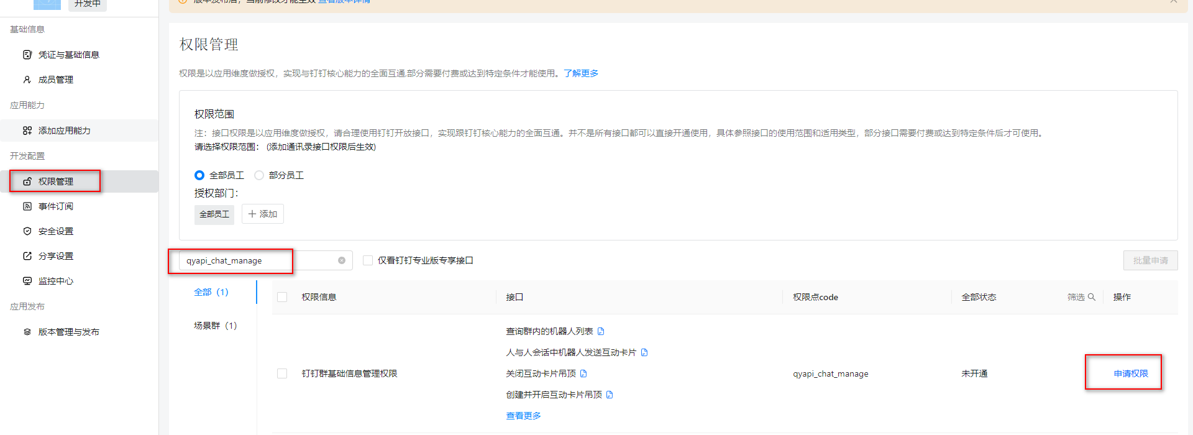Click the 安全设置 shield icon

tap(27, 231)
